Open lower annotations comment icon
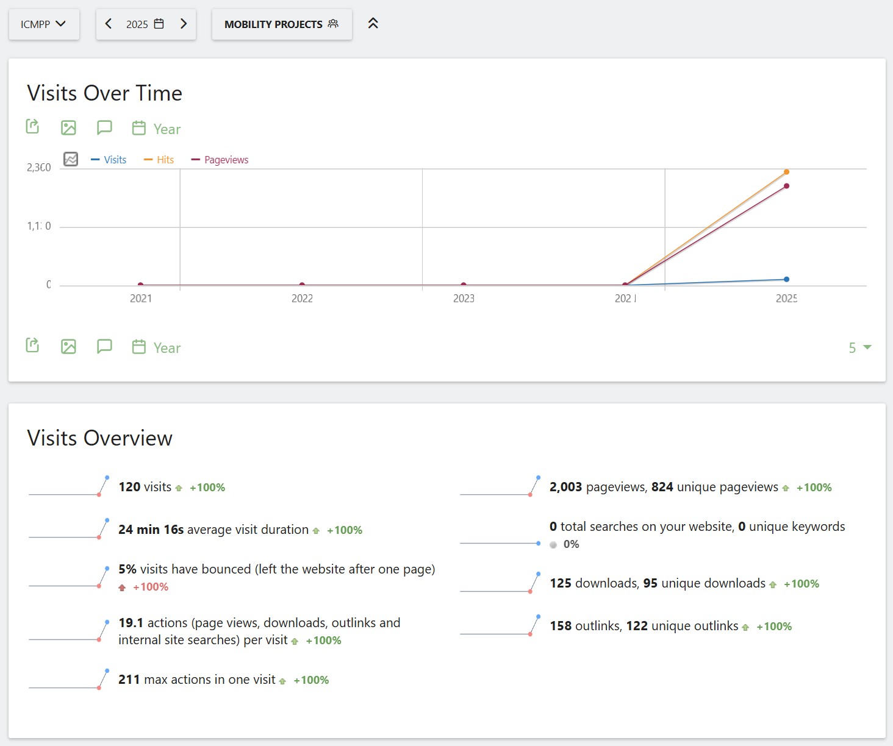Image resolution: width=893 pixels, height=746 pixels. click(104, 346)
